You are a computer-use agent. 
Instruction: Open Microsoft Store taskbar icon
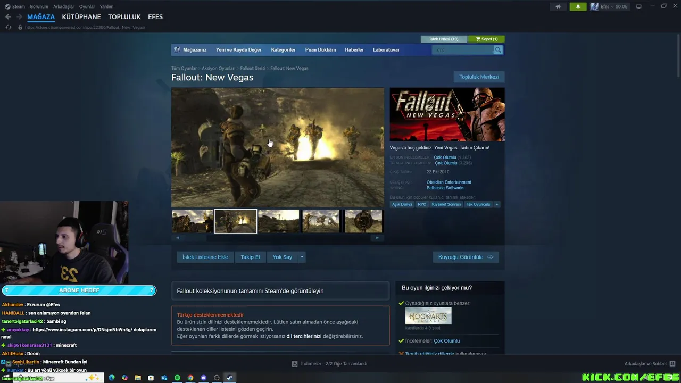point(151,378)
